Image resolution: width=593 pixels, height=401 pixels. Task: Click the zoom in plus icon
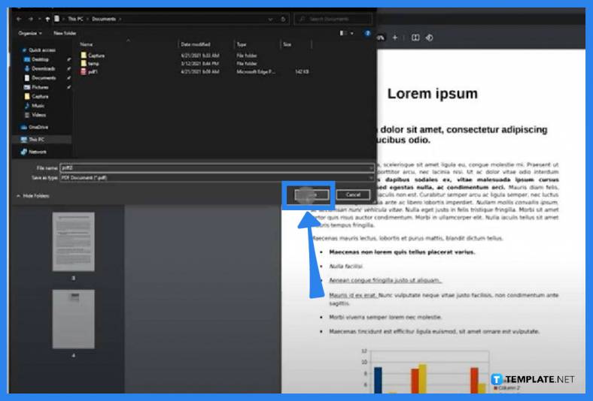click(394, 38)
